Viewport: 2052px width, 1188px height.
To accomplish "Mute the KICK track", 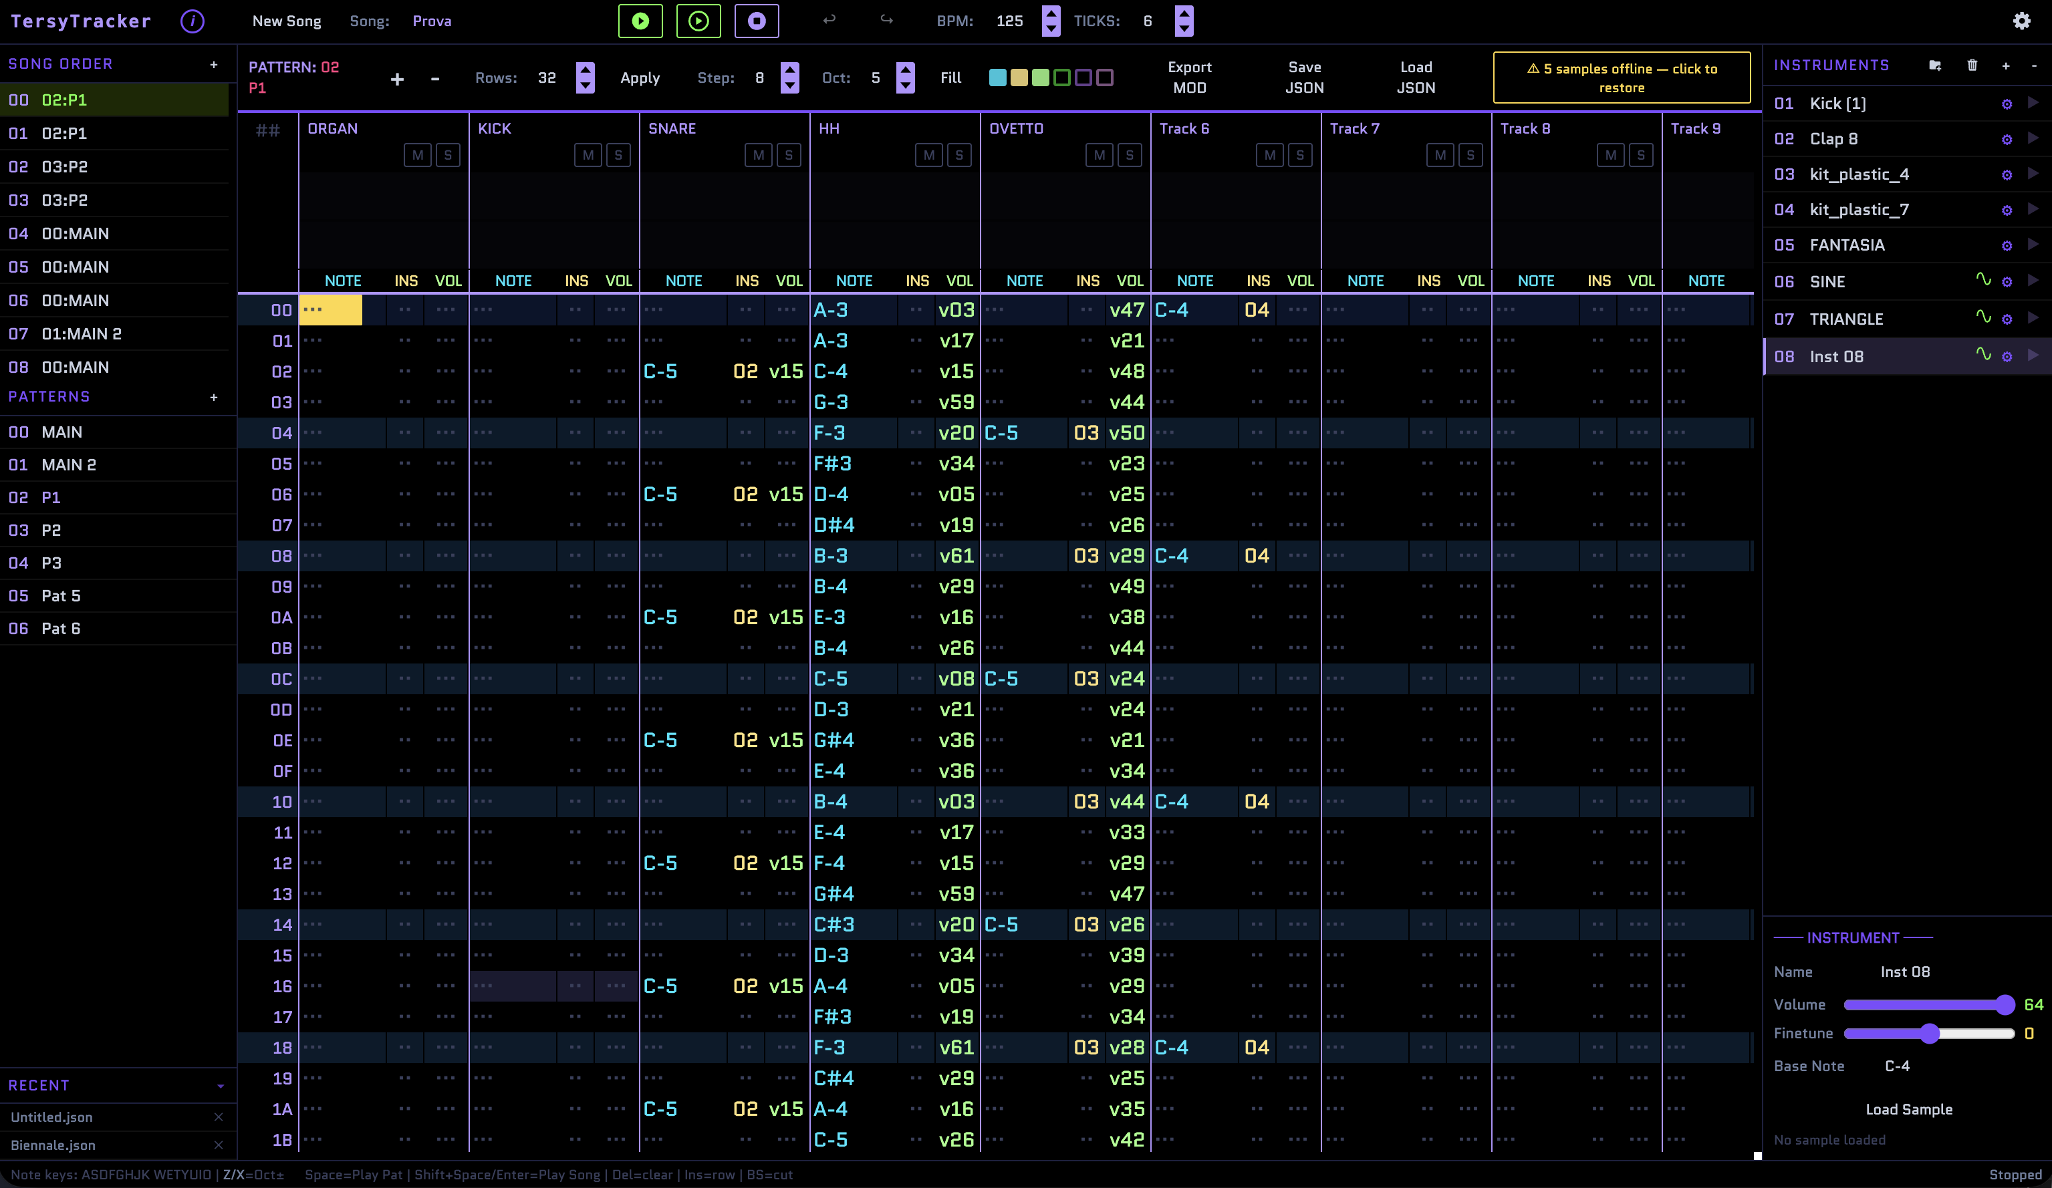I will point(588,155).
